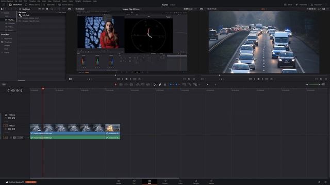Viewport: 330px width, 185px height.
Task: Click the source viewer scrubber bar
Action: tap(132, 75)
